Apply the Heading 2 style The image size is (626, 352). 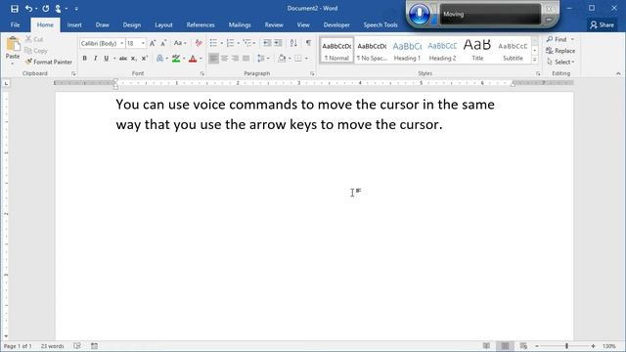click(x=442, y=50)
